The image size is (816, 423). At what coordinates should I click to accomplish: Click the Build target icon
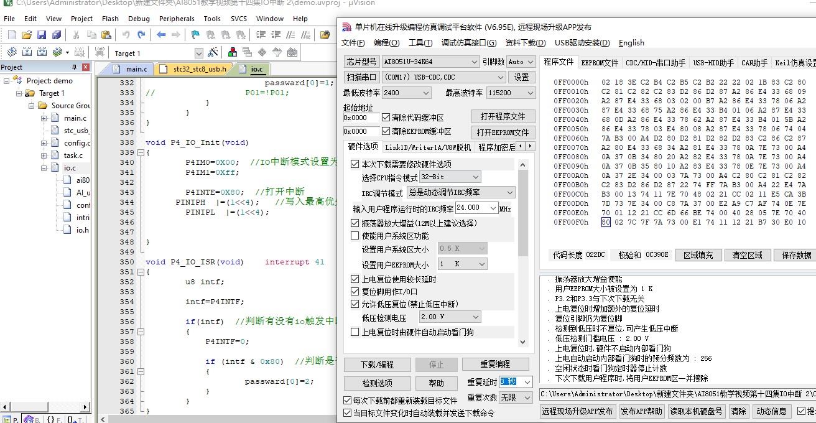(27, 52)
